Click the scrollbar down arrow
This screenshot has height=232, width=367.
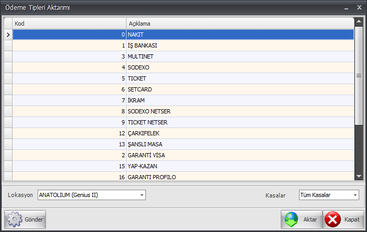coord(359,176)
